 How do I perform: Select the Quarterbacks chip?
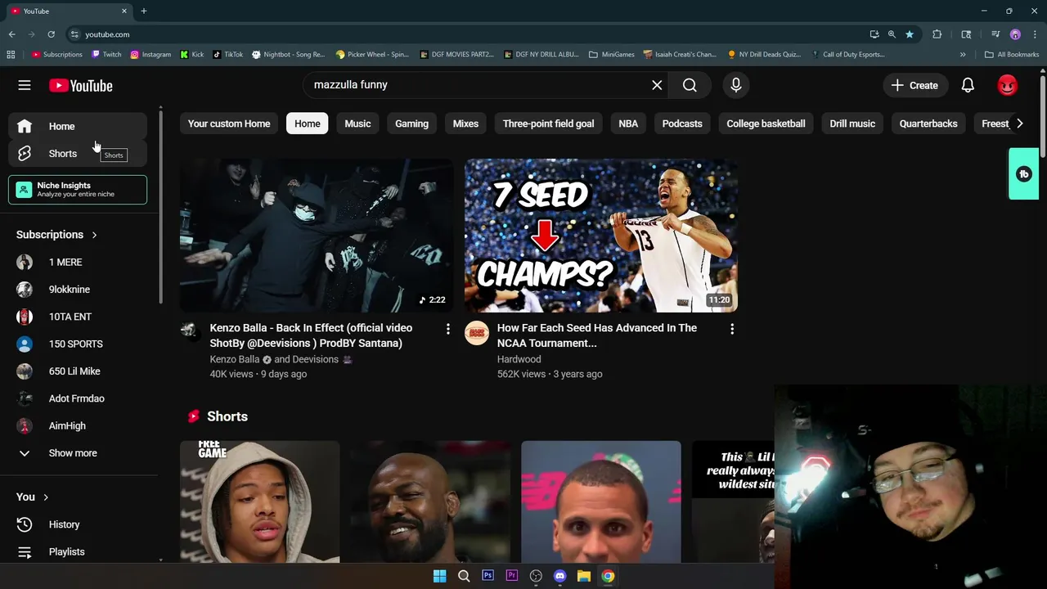coord(928,124)
